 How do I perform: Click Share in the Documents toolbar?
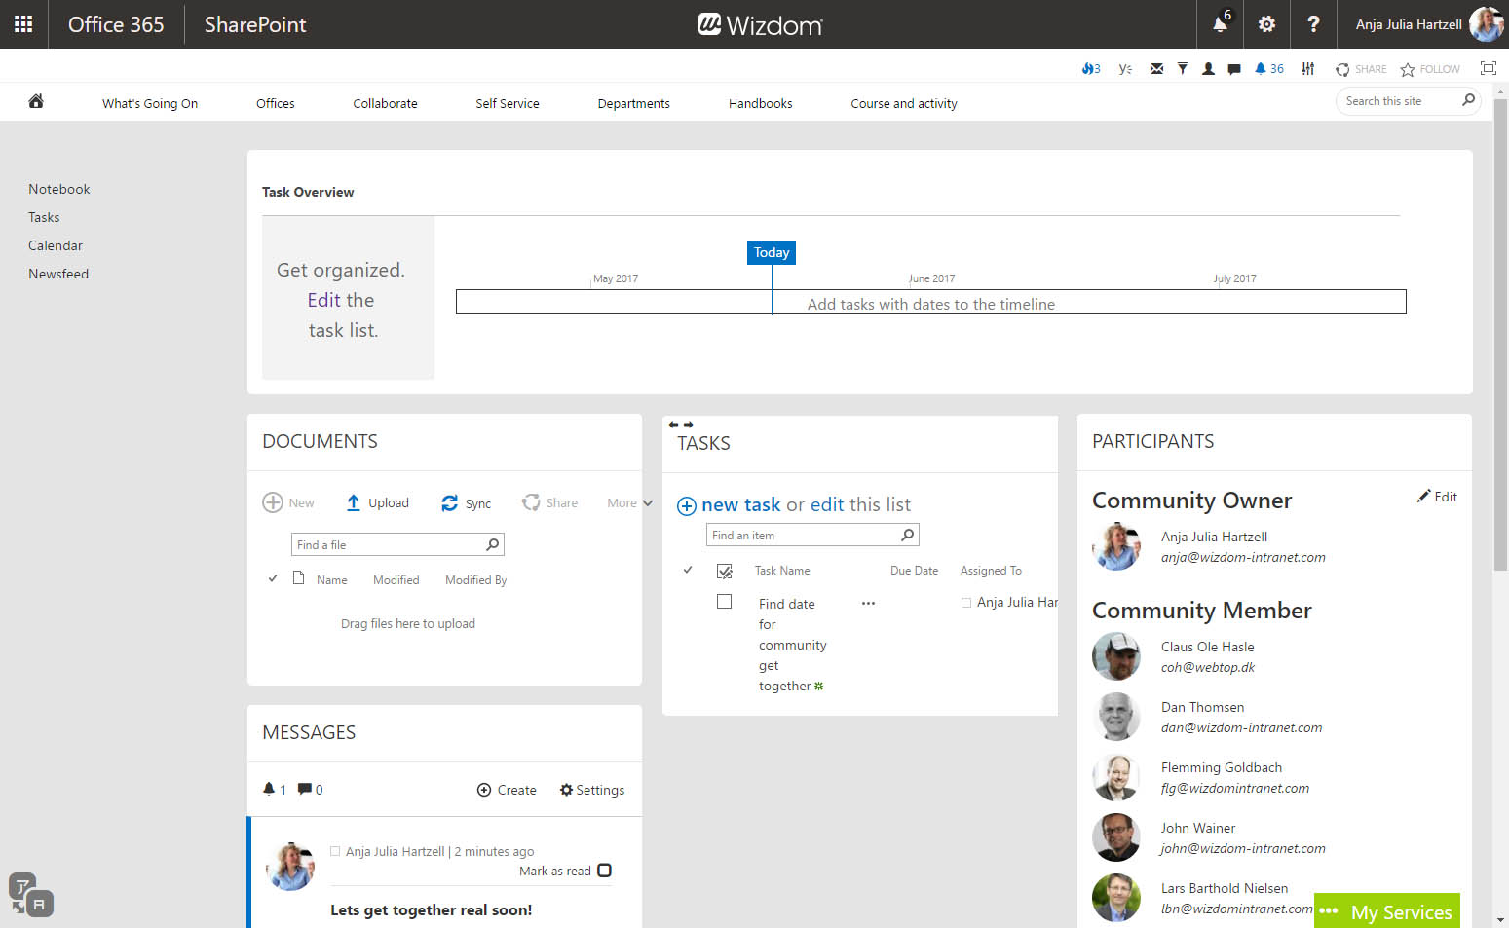(549, 502)
